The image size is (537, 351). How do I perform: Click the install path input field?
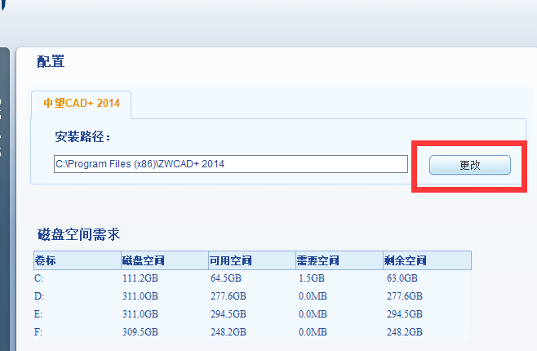pyautogui.click(x=230, y=164)
